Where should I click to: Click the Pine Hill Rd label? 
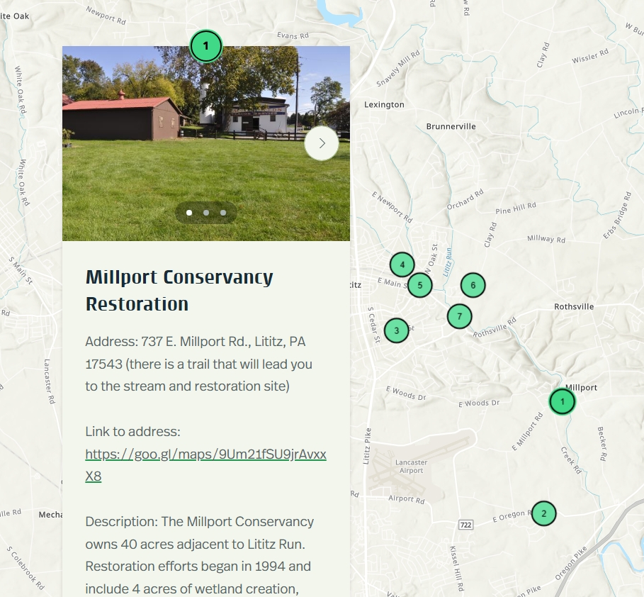516,208
